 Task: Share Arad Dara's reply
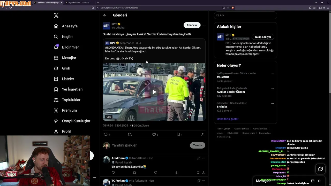(204, 173)
